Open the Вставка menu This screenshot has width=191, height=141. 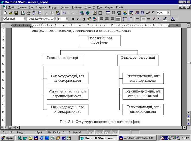41,7
